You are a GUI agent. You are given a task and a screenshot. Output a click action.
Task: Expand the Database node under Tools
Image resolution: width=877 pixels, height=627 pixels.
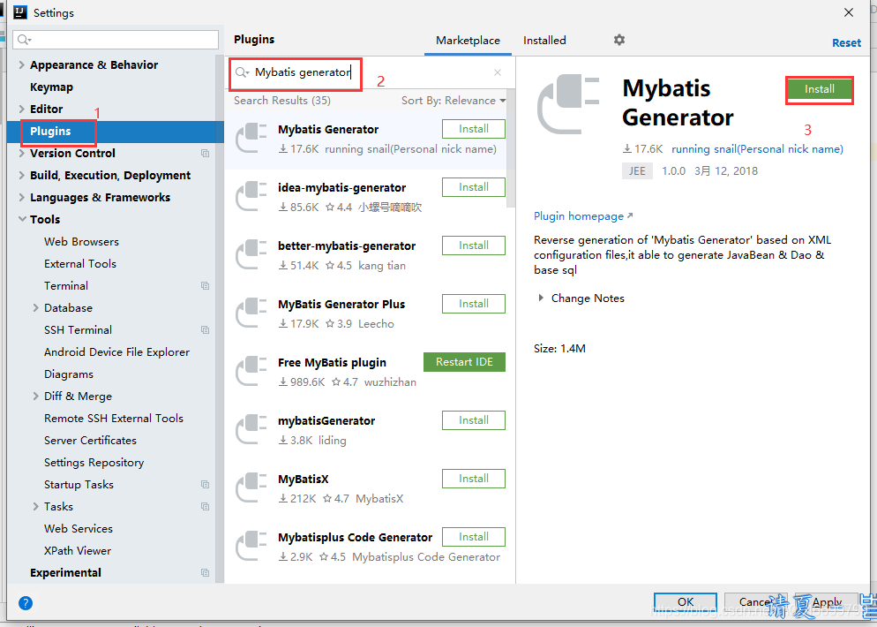pyautogui.click(x=36, y=307)
